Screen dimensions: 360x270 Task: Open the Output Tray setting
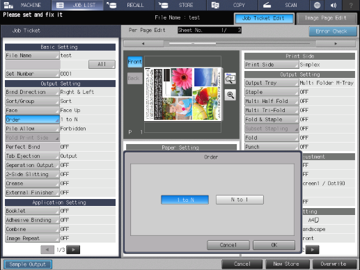pyautogui.click(x=272, y=83)
